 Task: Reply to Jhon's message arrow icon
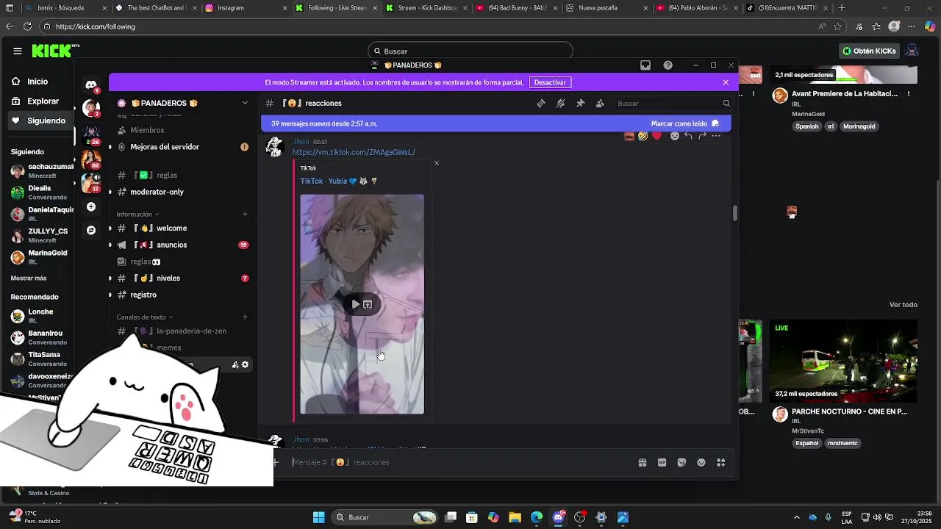pyautogui.click(x=688, y=136)
